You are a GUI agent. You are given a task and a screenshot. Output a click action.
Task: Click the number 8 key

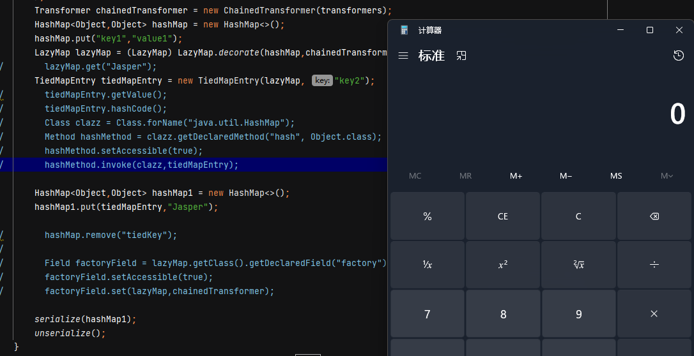pyautogui.click(x=503, y=314)
